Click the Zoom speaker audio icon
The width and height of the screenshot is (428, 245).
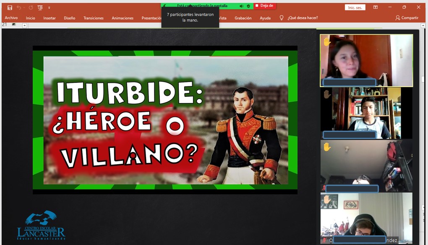241,6
